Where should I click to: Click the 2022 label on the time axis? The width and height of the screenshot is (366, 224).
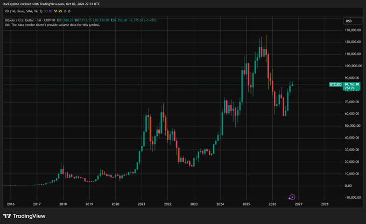[167, 204]
